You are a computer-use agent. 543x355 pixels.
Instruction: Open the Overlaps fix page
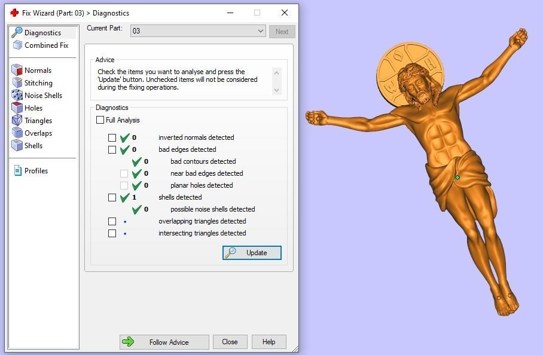click(38, 133)
